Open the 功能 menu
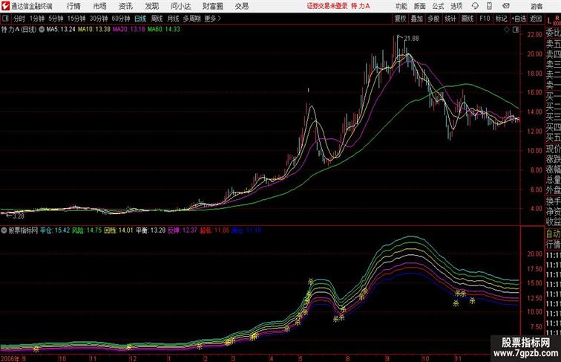Viewport: 561px width, 362px height. [x=401, y=6]
